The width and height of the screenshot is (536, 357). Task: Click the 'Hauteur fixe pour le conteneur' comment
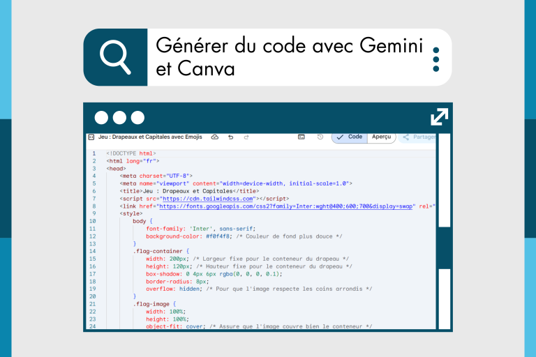[274, 266]
